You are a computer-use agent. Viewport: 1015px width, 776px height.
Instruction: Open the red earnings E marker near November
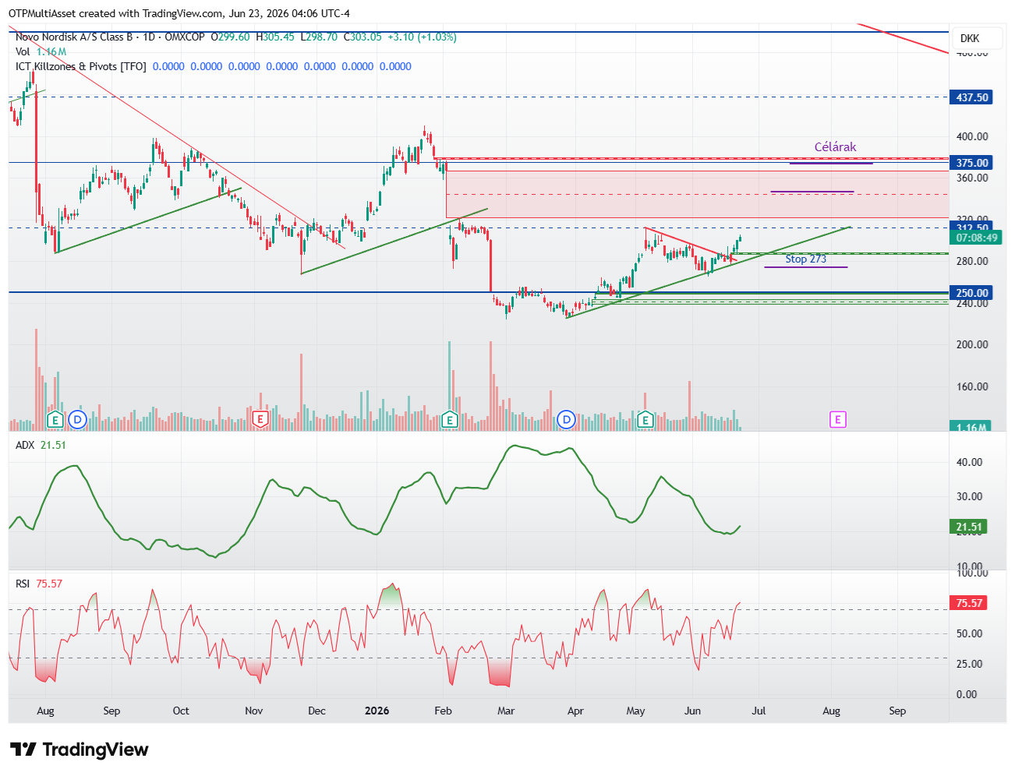[x=260, y=420]
